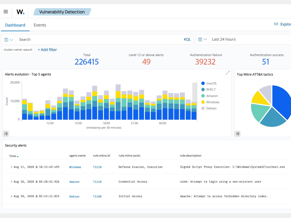Screen dimensions: 291x218
Task: Click the 'Defense Evasion, Execution' tactic cell
Action: pyautogui.click(x=141, y=167)
